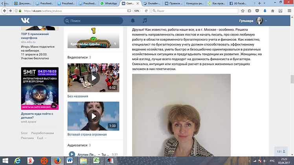Play the Без названия video
Viewport: 294px width, 165px height.
pyautogui.click(x=94, y=78)
